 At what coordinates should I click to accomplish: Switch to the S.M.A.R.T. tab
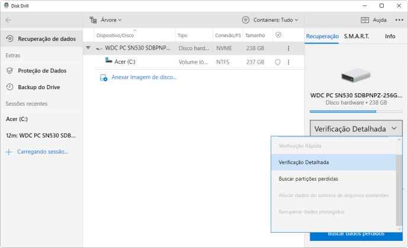356,37
